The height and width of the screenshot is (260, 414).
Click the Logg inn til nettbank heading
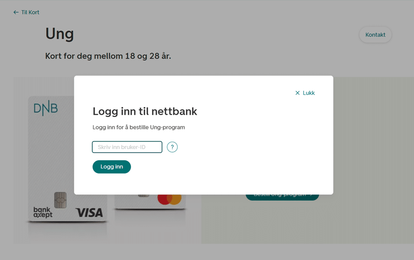145,111
